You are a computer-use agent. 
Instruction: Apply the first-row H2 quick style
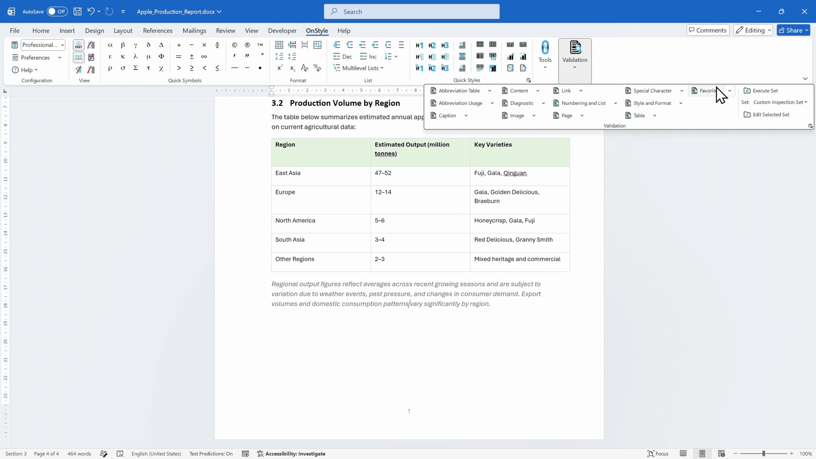click(432, 45)
